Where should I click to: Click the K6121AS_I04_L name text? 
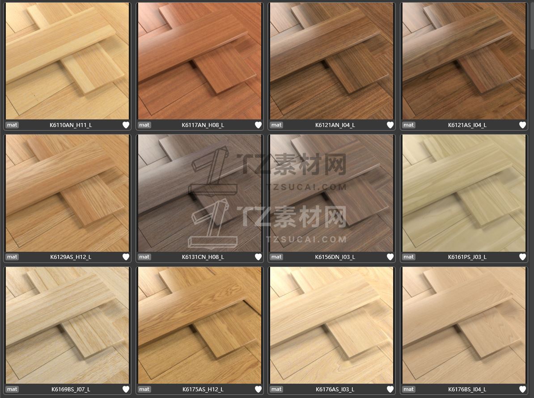tap(467, 125)
